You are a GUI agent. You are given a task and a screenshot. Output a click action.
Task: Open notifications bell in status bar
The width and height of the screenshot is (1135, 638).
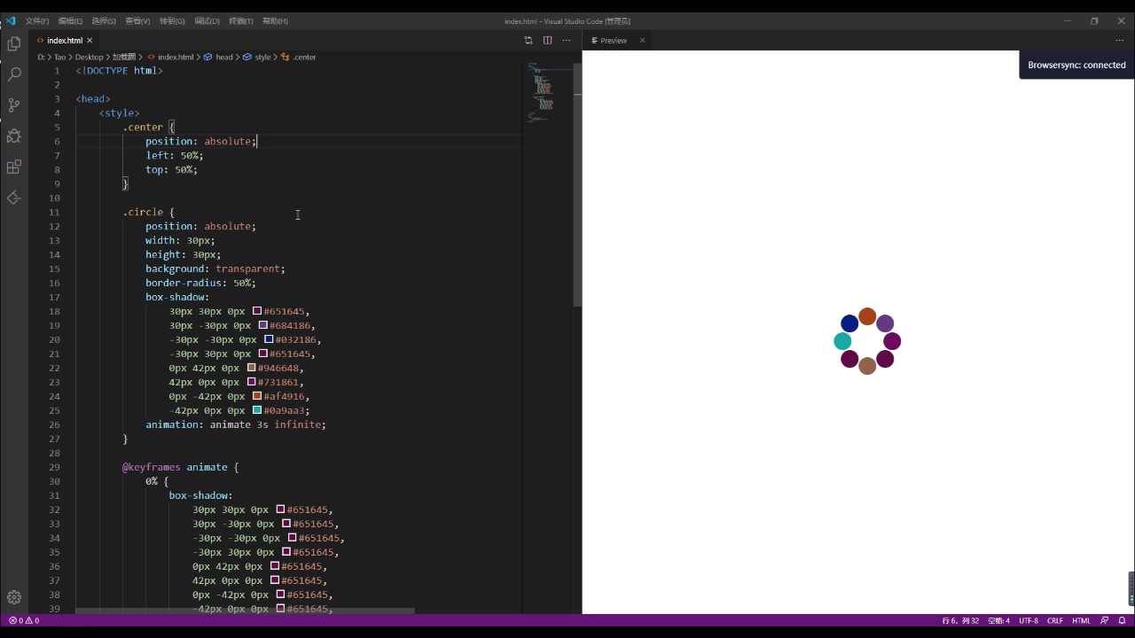(x=1122, y=620)
